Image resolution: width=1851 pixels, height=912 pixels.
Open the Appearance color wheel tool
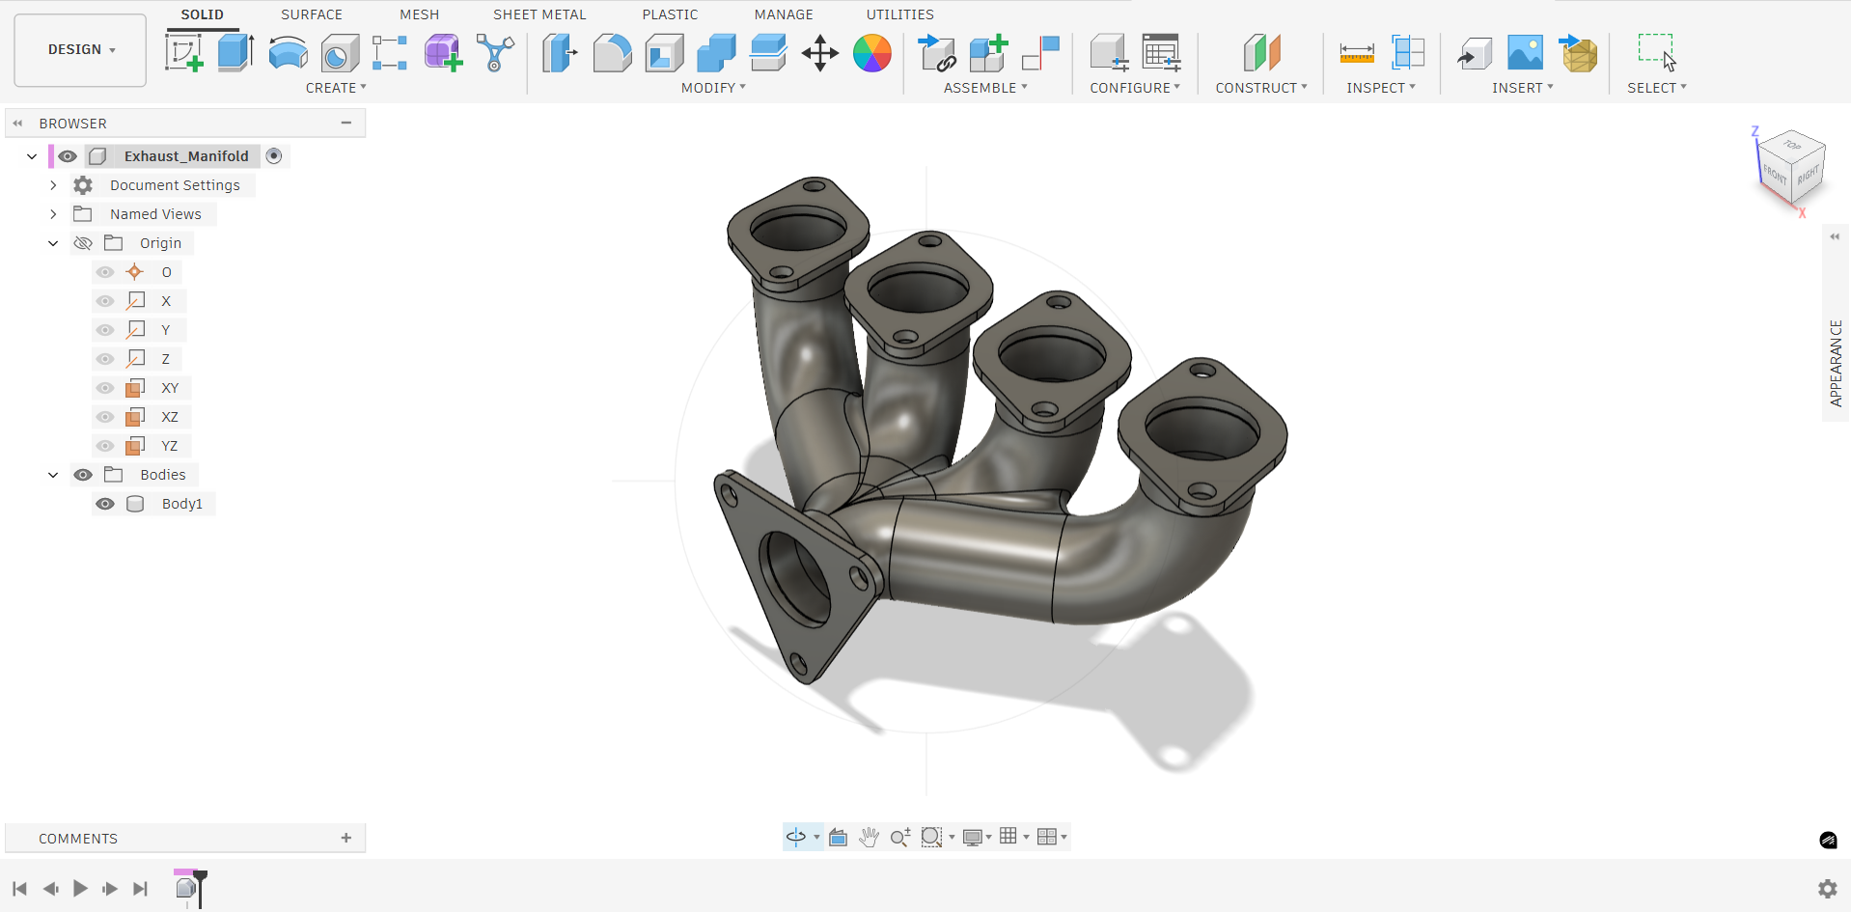click(871, 53)
